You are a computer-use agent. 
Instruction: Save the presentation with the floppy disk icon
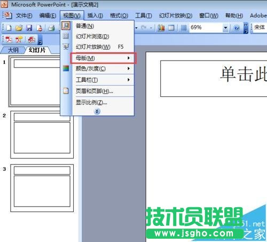[x=29, y=28]
